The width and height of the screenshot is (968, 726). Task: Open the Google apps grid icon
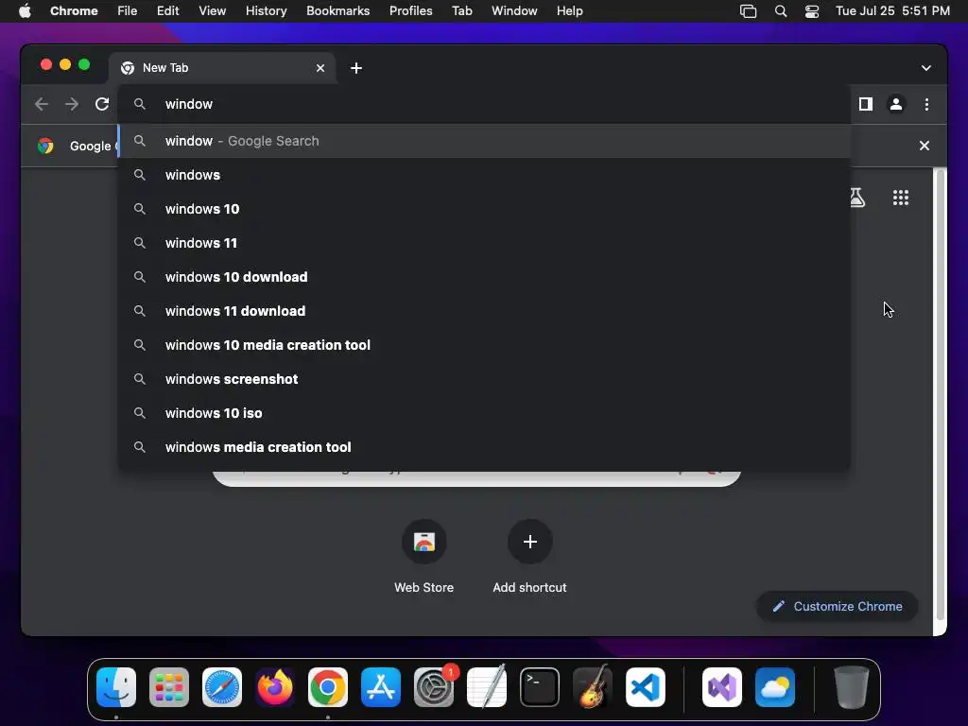(901, 198)
